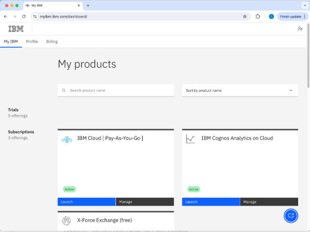310x232 pixels.
Task: Click the browser forward arrow
Action: (14, 17)
